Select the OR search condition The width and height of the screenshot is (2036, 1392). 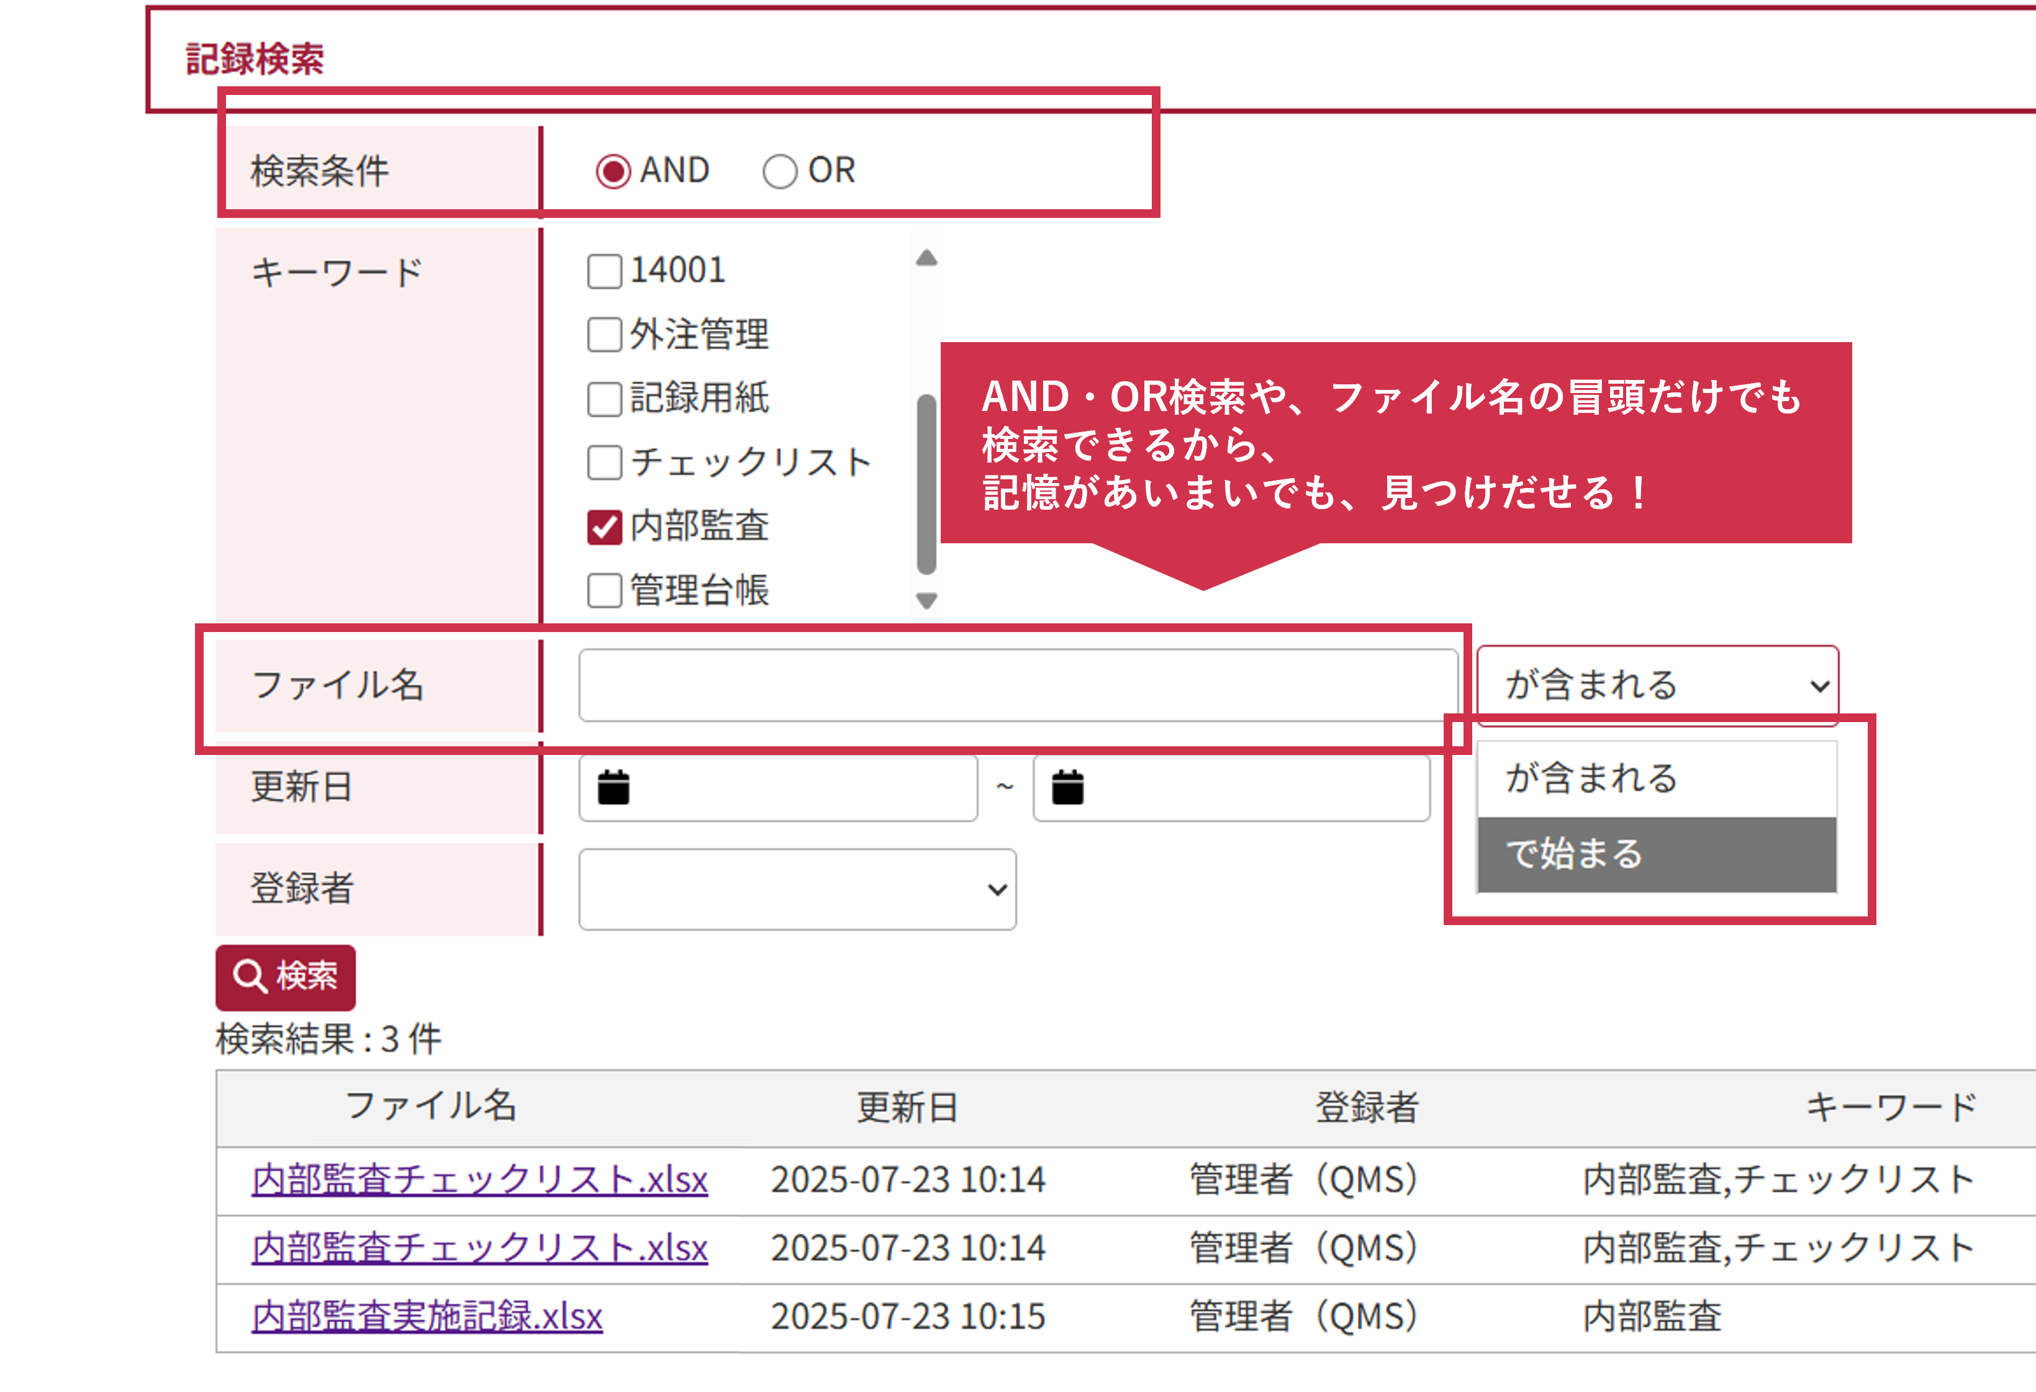point(780,171)
